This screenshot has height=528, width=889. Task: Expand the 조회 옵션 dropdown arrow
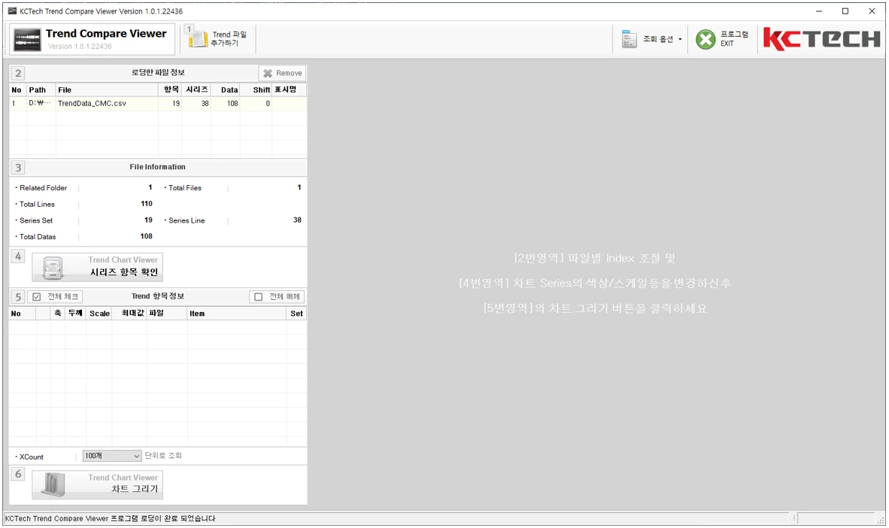click(680, 39)
